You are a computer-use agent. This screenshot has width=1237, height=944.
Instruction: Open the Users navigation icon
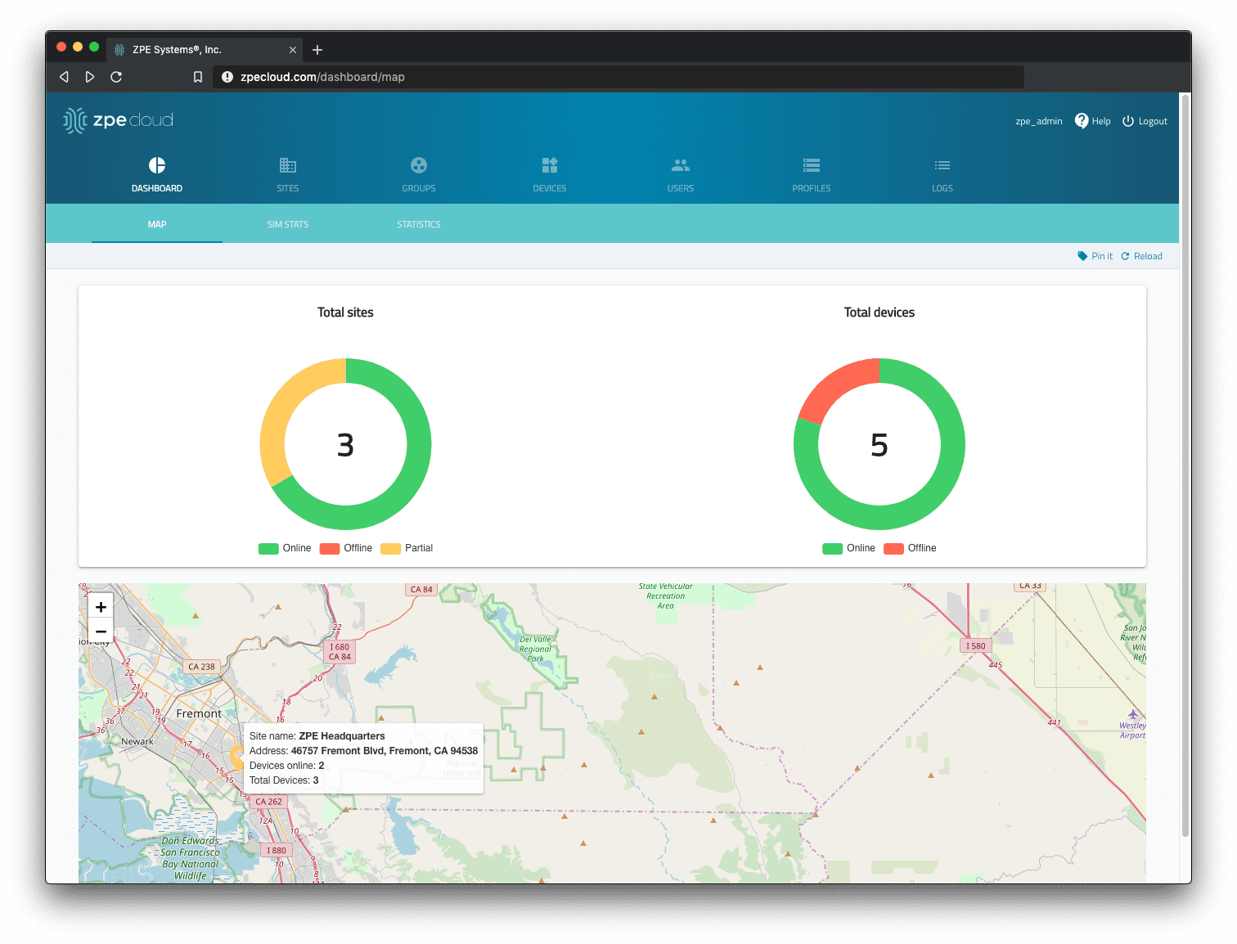(681, 165)
